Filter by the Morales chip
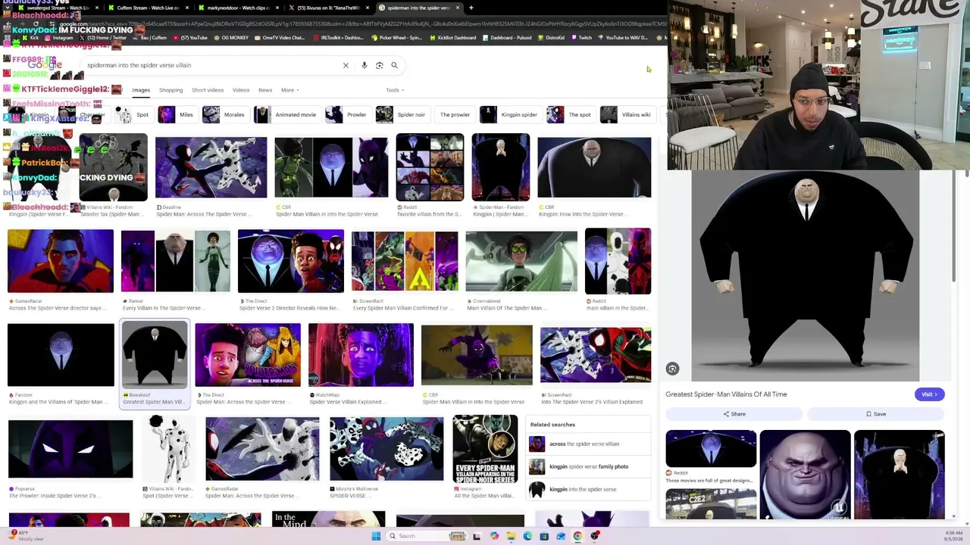This screenshot has width=970, height=545. point(225,115)
